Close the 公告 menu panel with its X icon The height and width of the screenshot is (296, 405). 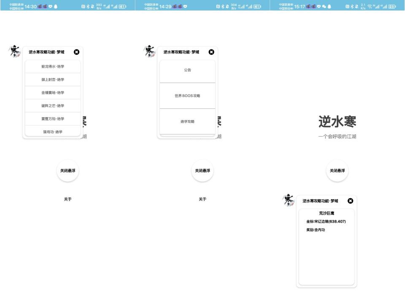point(211,52)
